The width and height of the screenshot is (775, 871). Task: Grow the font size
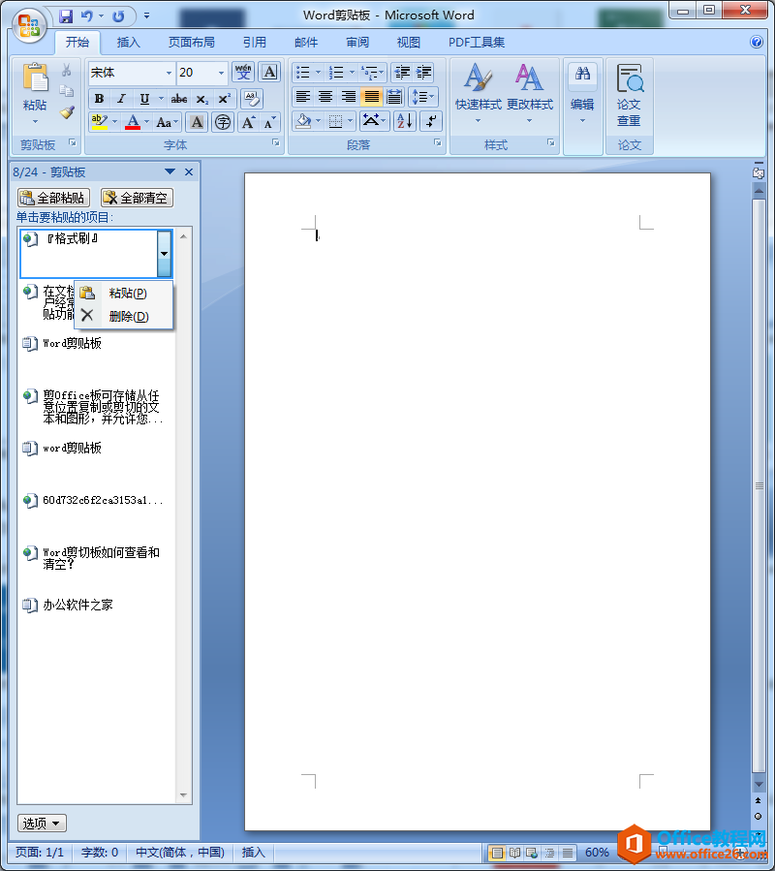click(x=248, y=122)
